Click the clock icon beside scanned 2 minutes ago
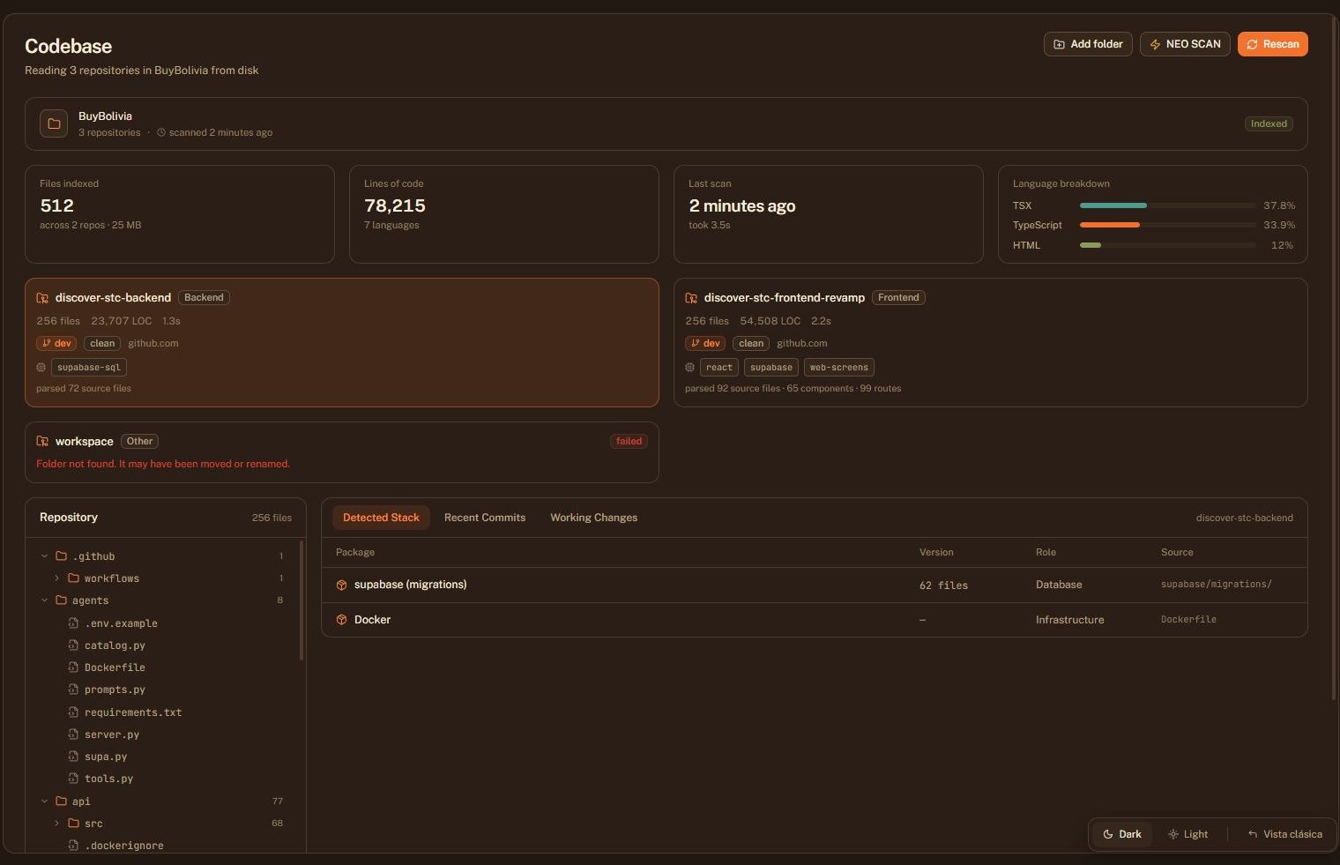The image size is (1340, 865). pyautogui.click(x=161, y=133)
